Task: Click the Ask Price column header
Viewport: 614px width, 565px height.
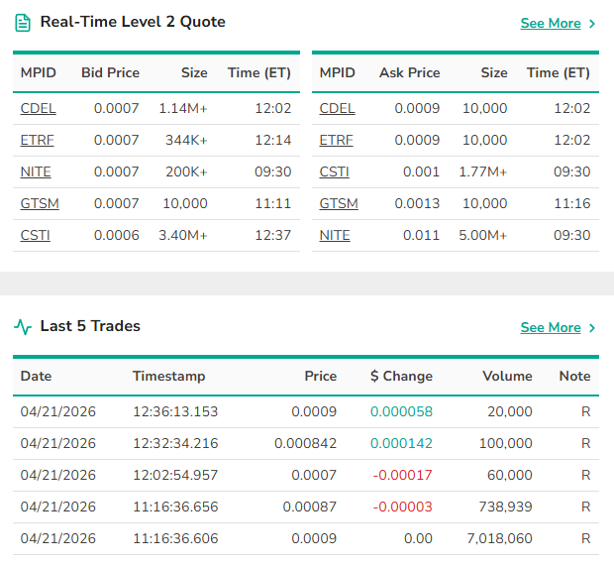Action: point(410,72)
